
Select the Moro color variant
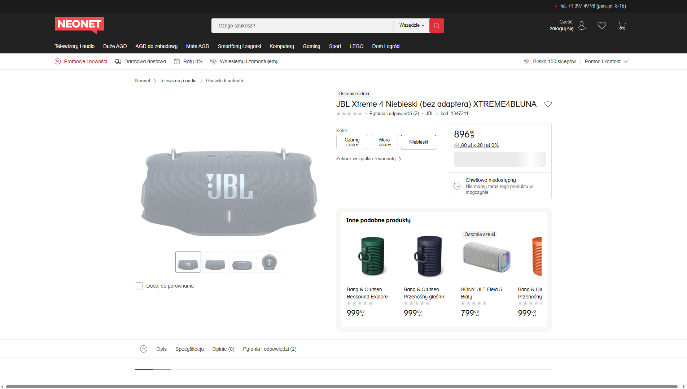coord(384,142)
